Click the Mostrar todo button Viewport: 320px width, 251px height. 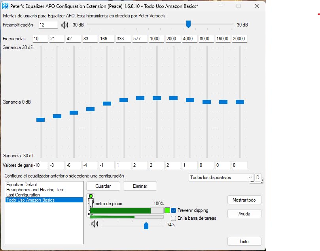coord(244,200)
